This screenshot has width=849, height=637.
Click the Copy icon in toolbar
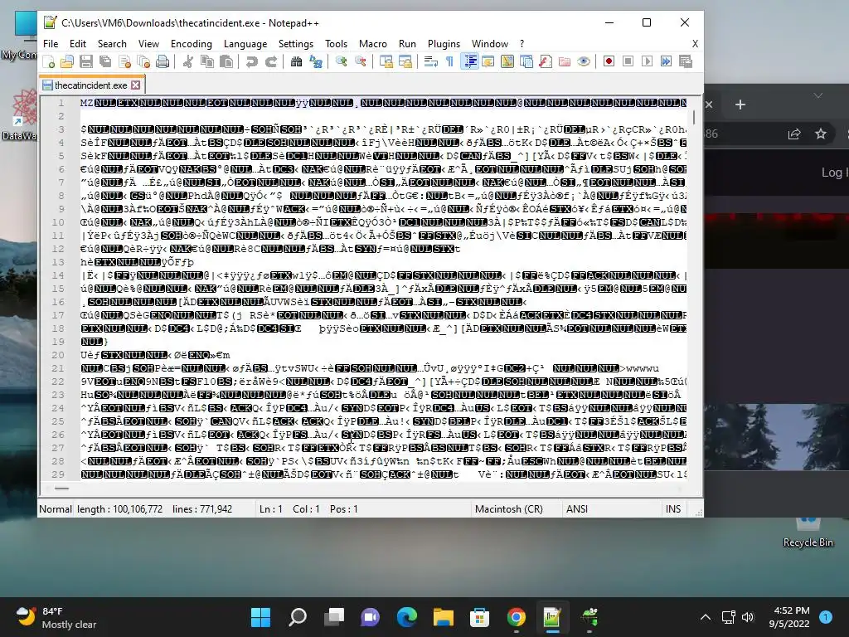(x=206, y=61)
